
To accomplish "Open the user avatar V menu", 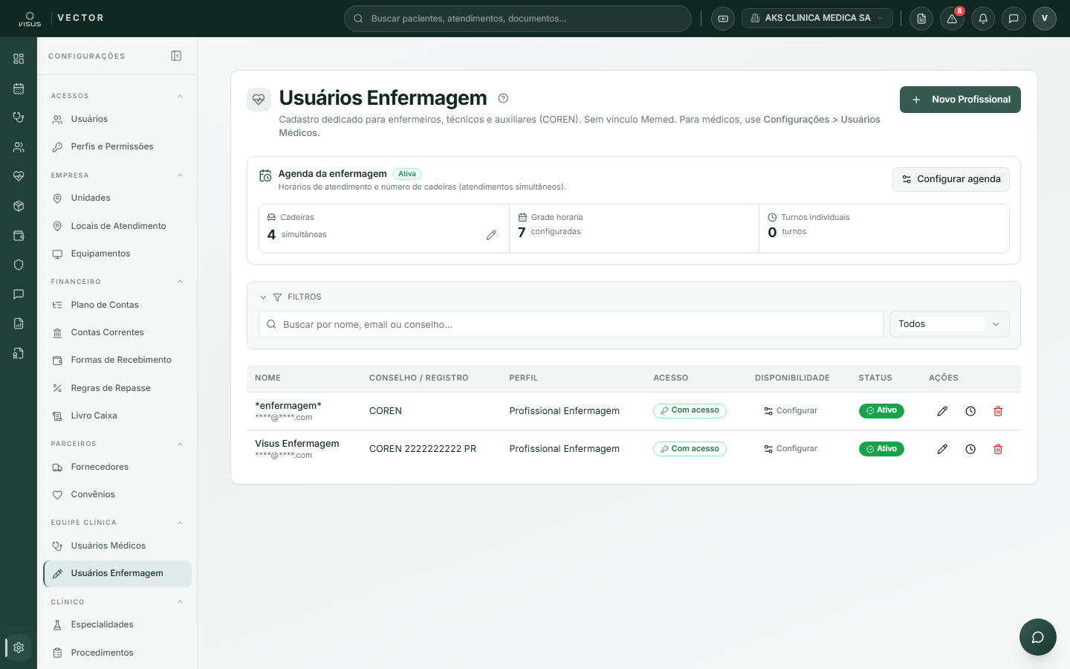I will pyautogui.click(x=1044, y=19).
